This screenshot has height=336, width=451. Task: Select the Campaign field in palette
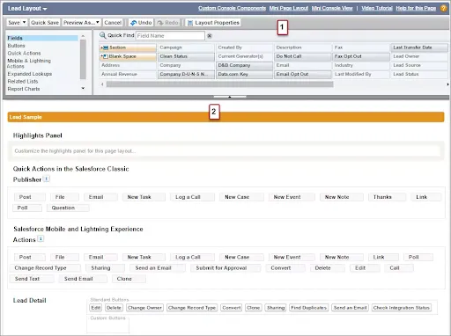(186, 47)
